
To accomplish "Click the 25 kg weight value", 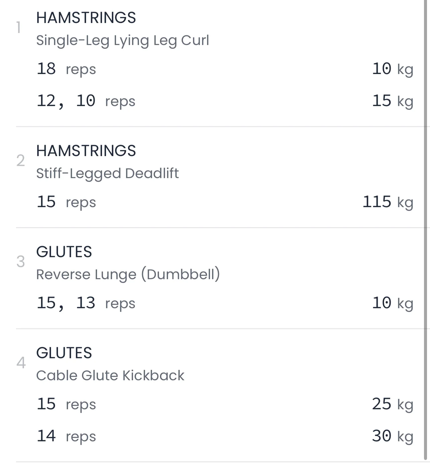I will click(392, 404).
